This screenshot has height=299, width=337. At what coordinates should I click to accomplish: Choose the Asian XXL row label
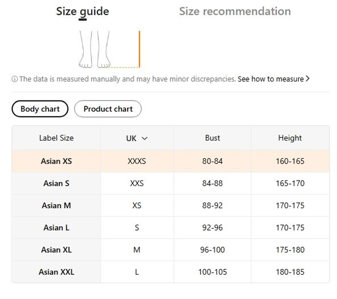[56, 272]
